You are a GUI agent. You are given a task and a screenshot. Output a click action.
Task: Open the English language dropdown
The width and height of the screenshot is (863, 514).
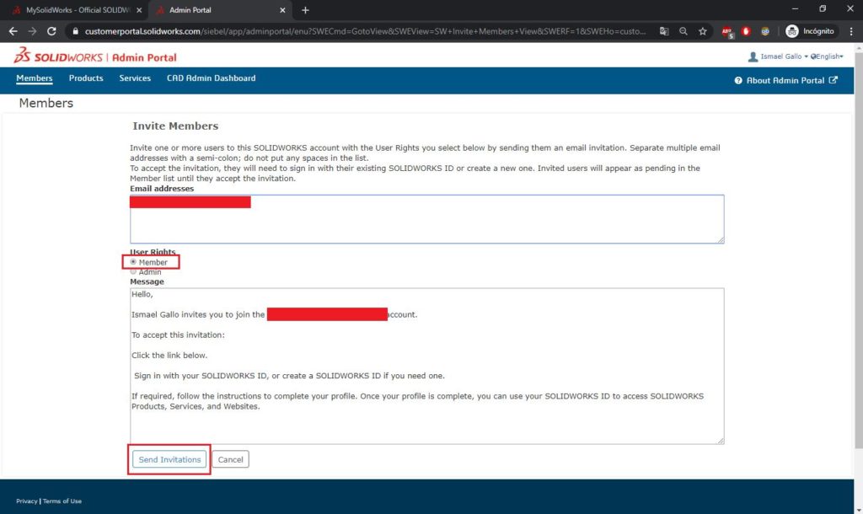[827, 56]
